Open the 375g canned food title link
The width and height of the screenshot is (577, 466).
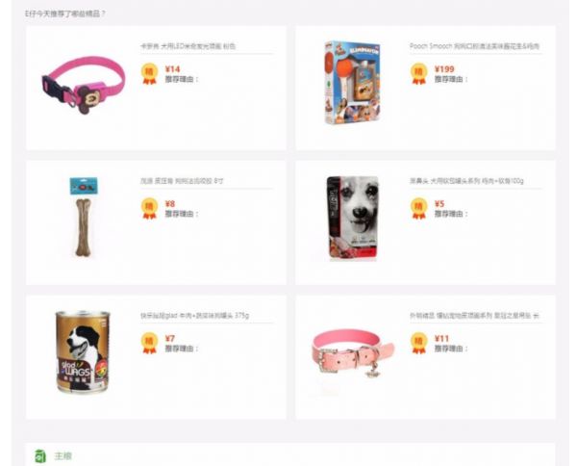194,316
